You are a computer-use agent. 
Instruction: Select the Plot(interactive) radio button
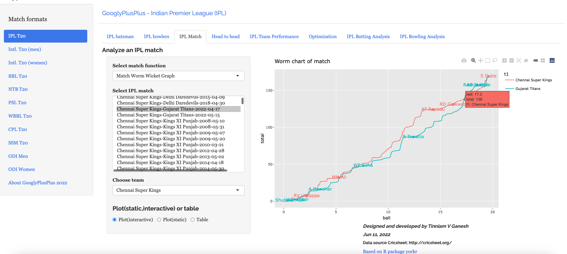point(115,220)
